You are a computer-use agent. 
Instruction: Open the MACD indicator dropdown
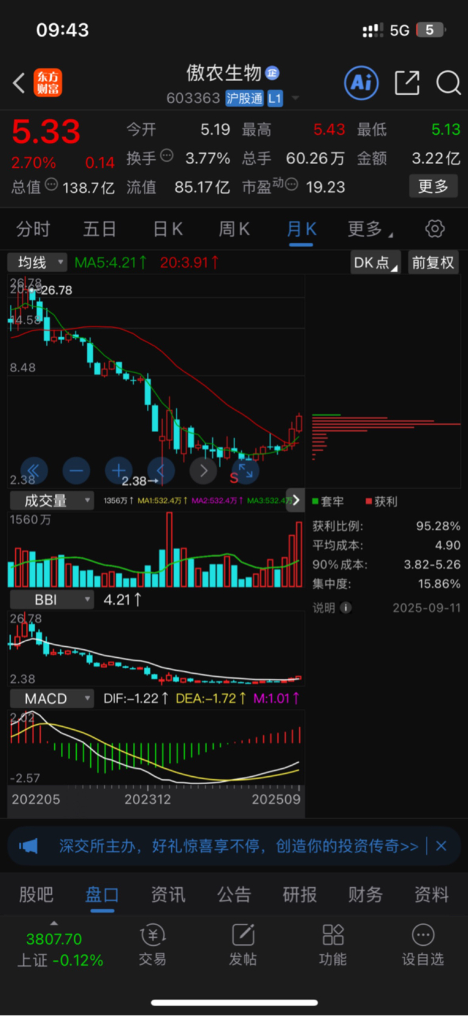pos(52,698)
